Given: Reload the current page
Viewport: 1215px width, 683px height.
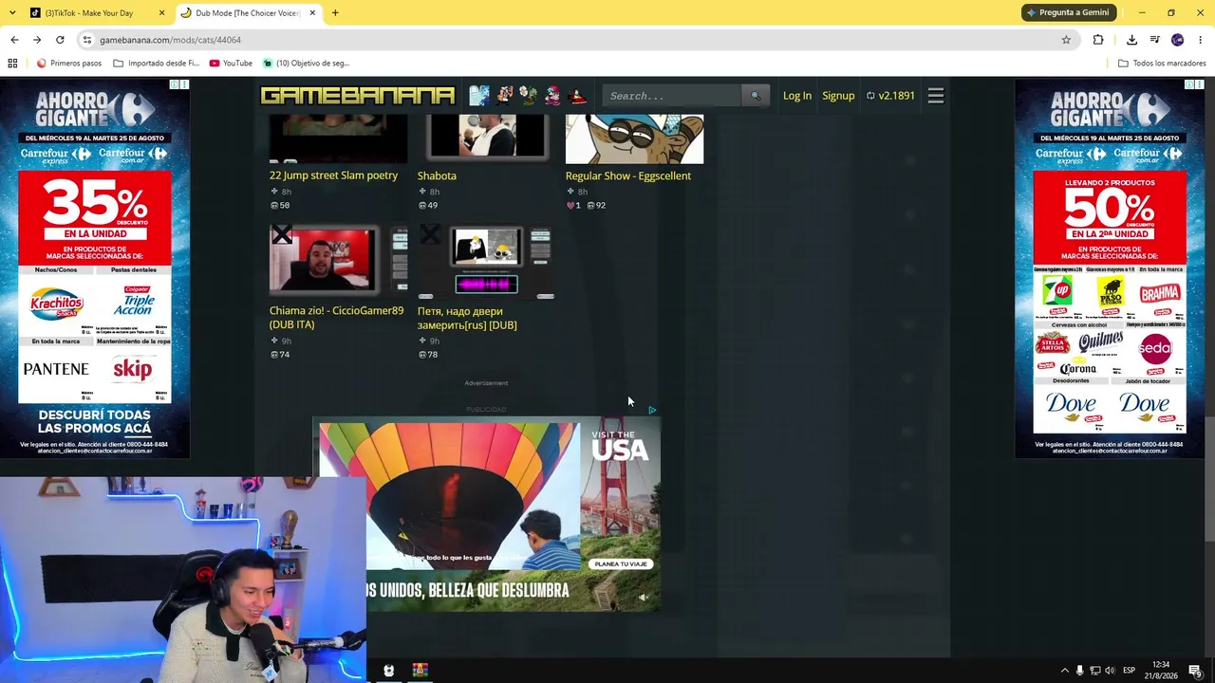Looking at the screenshot, I should (x=60, y=40).
